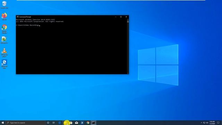Open the volume tray icon
The image size is (222, 125).
pyautogui.click(x=207, y=123)
